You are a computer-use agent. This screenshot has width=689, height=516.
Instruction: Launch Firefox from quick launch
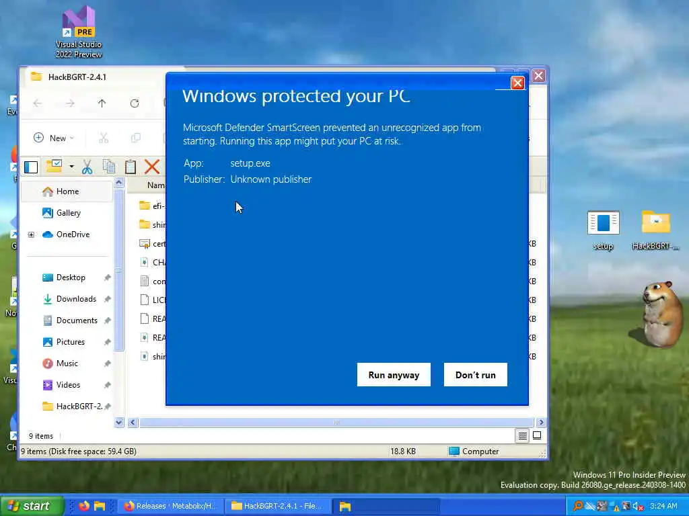click(84, 507)
